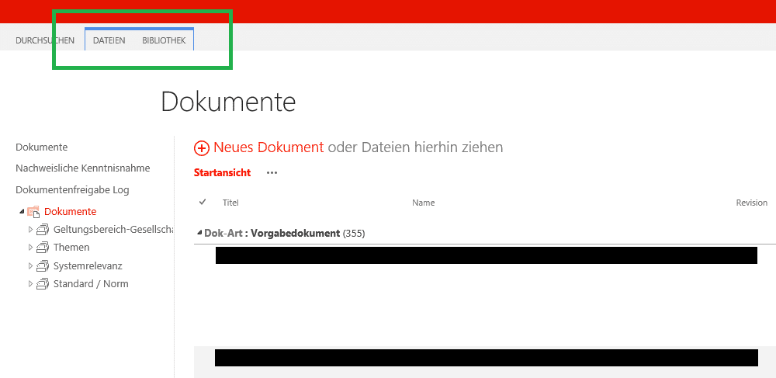Expand the Geltungsbereich-Gesellschaft tree node
Screen dimensions: 776x378
pyautogui.click(x=31, y=230)
